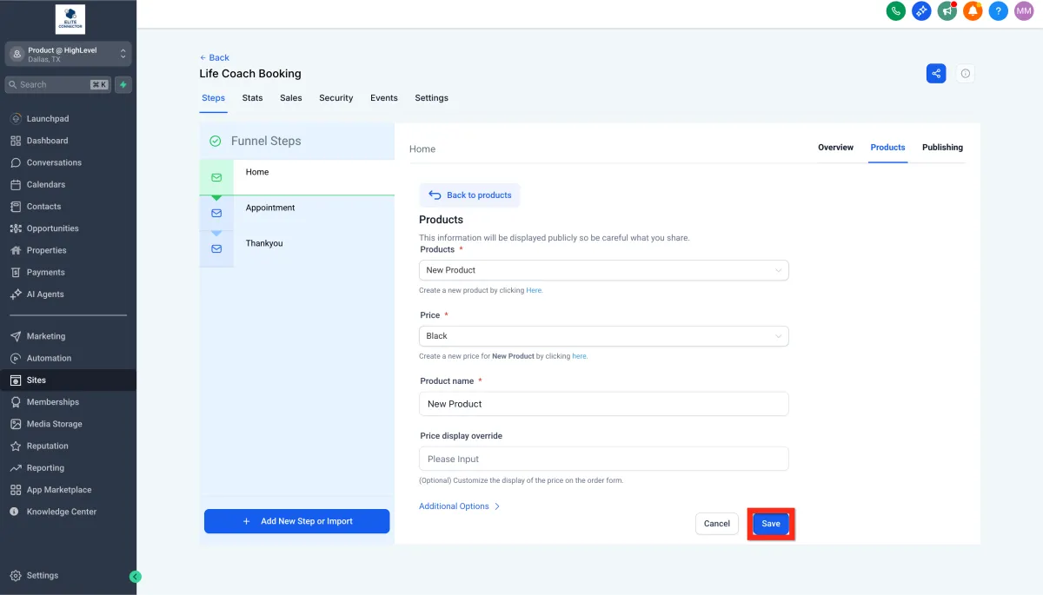Open the megaphone announcements icon
Viewport: 1043px width, 595px height.
coord(947,11)
